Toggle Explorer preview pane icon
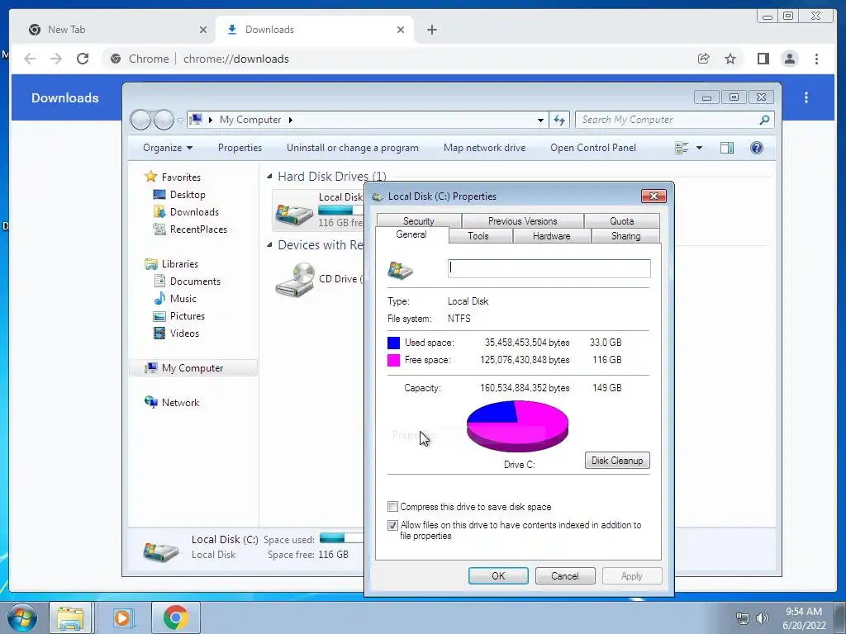846x634 pixels. coord(727,148)
